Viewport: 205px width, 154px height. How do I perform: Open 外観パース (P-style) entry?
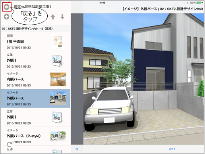(35, 136)
